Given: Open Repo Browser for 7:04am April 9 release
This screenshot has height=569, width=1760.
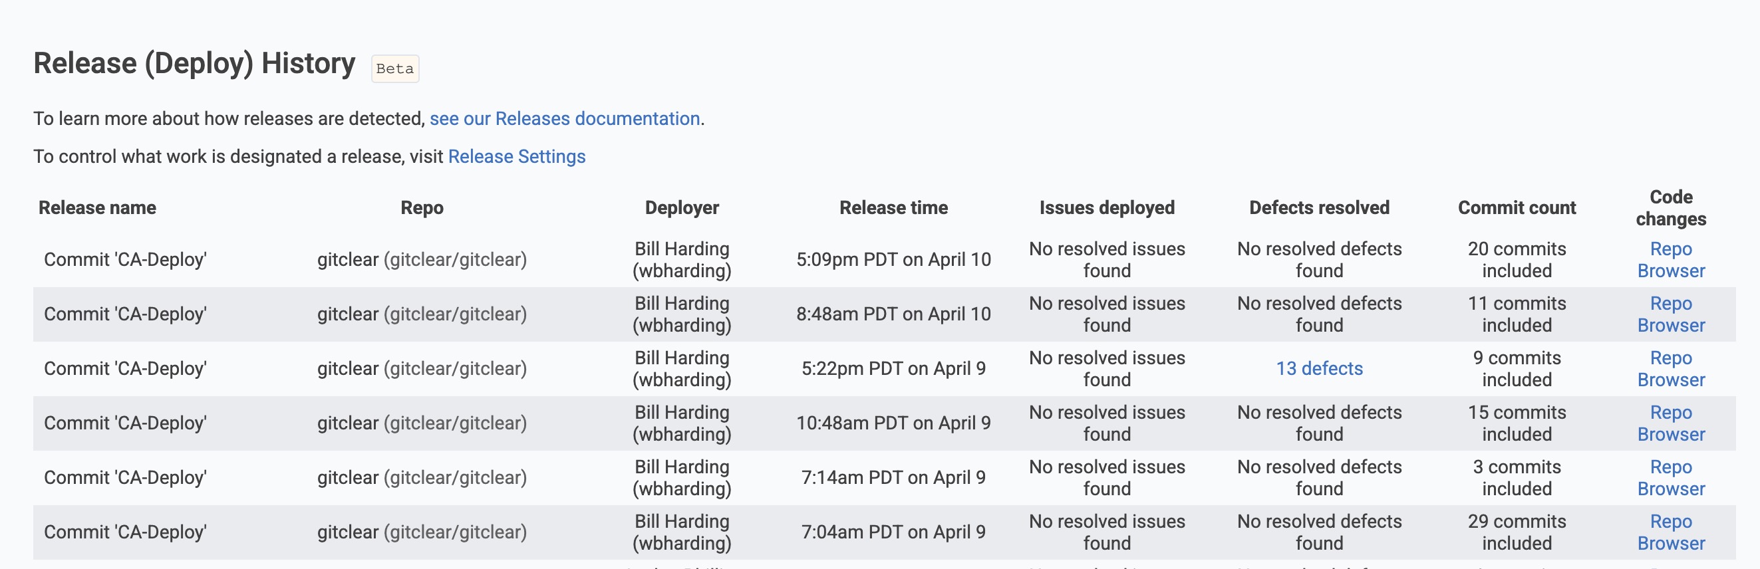Looking at the screenshot, I should click(1670, 532).
